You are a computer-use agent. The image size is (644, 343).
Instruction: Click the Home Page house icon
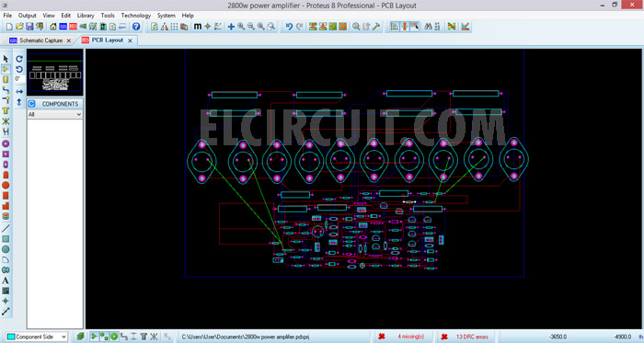(x=53, y=27)
